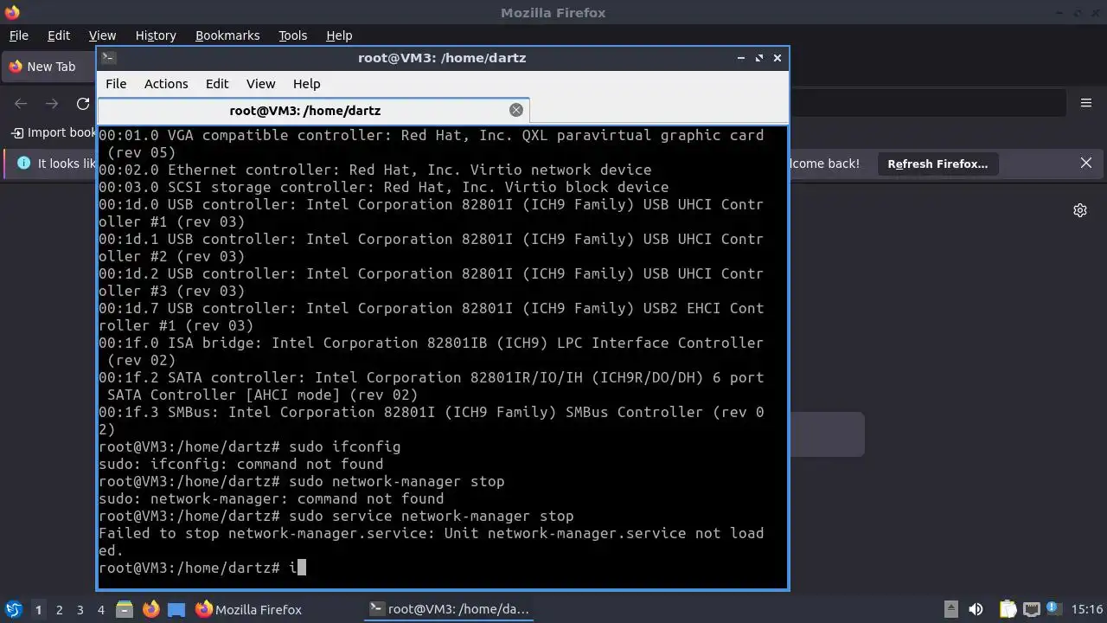Screen dimensions: 1107x623
Task: Launch file manager from the panel
Action: [125, 609]
